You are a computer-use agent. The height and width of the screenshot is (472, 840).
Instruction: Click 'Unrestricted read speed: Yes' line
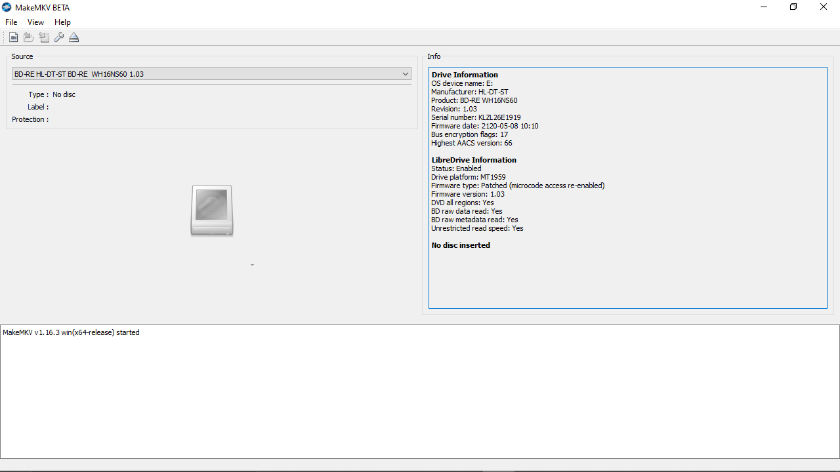477,228
